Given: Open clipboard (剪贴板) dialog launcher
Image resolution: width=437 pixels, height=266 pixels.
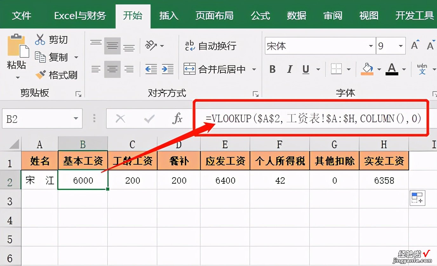Looking at the screenshot, I should pos(78,94).
